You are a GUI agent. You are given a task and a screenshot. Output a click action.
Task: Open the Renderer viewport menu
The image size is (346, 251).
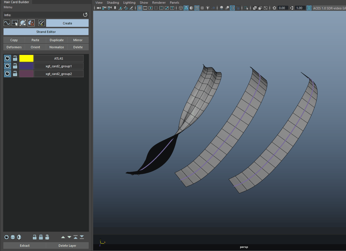point(159,3)
